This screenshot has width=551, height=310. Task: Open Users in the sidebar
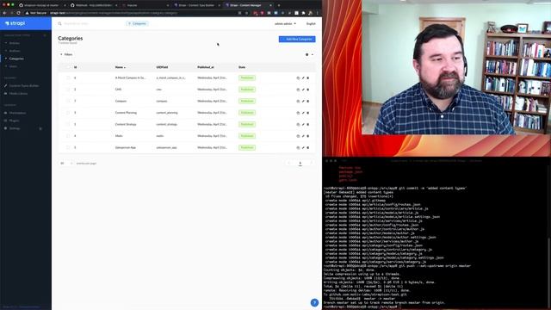pyautogui.click(x=13, y=66)
